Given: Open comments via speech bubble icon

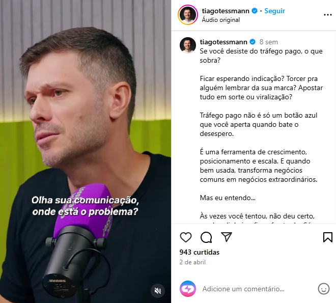Looking at the screenshot, I should click(206, 237).
